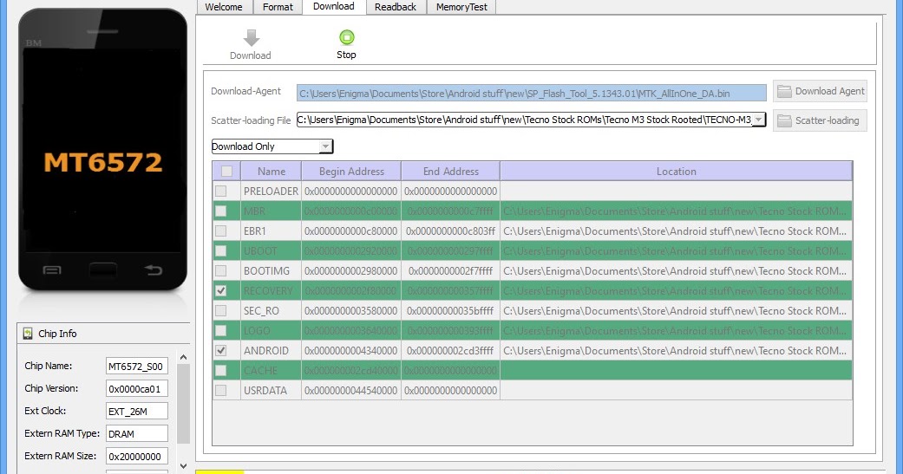
Task: Select the RECOVERY name cell
Action: pyautogui.click(x=271, y=290)
